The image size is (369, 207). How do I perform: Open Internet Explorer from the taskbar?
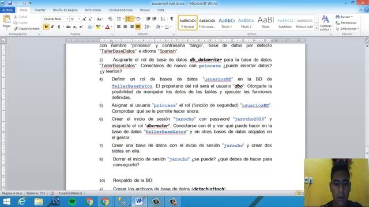[22, 202]
